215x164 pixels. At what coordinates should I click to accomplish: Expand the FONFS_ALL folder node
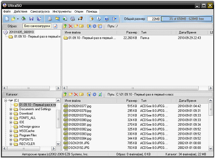(11, 118)
